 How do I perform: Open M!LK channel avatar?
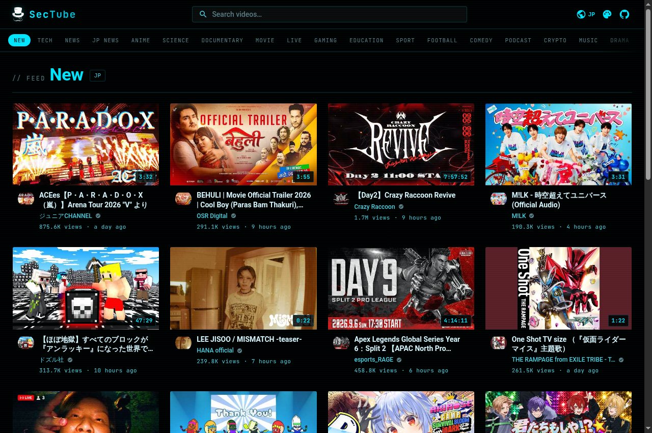(x=499, y=199)
